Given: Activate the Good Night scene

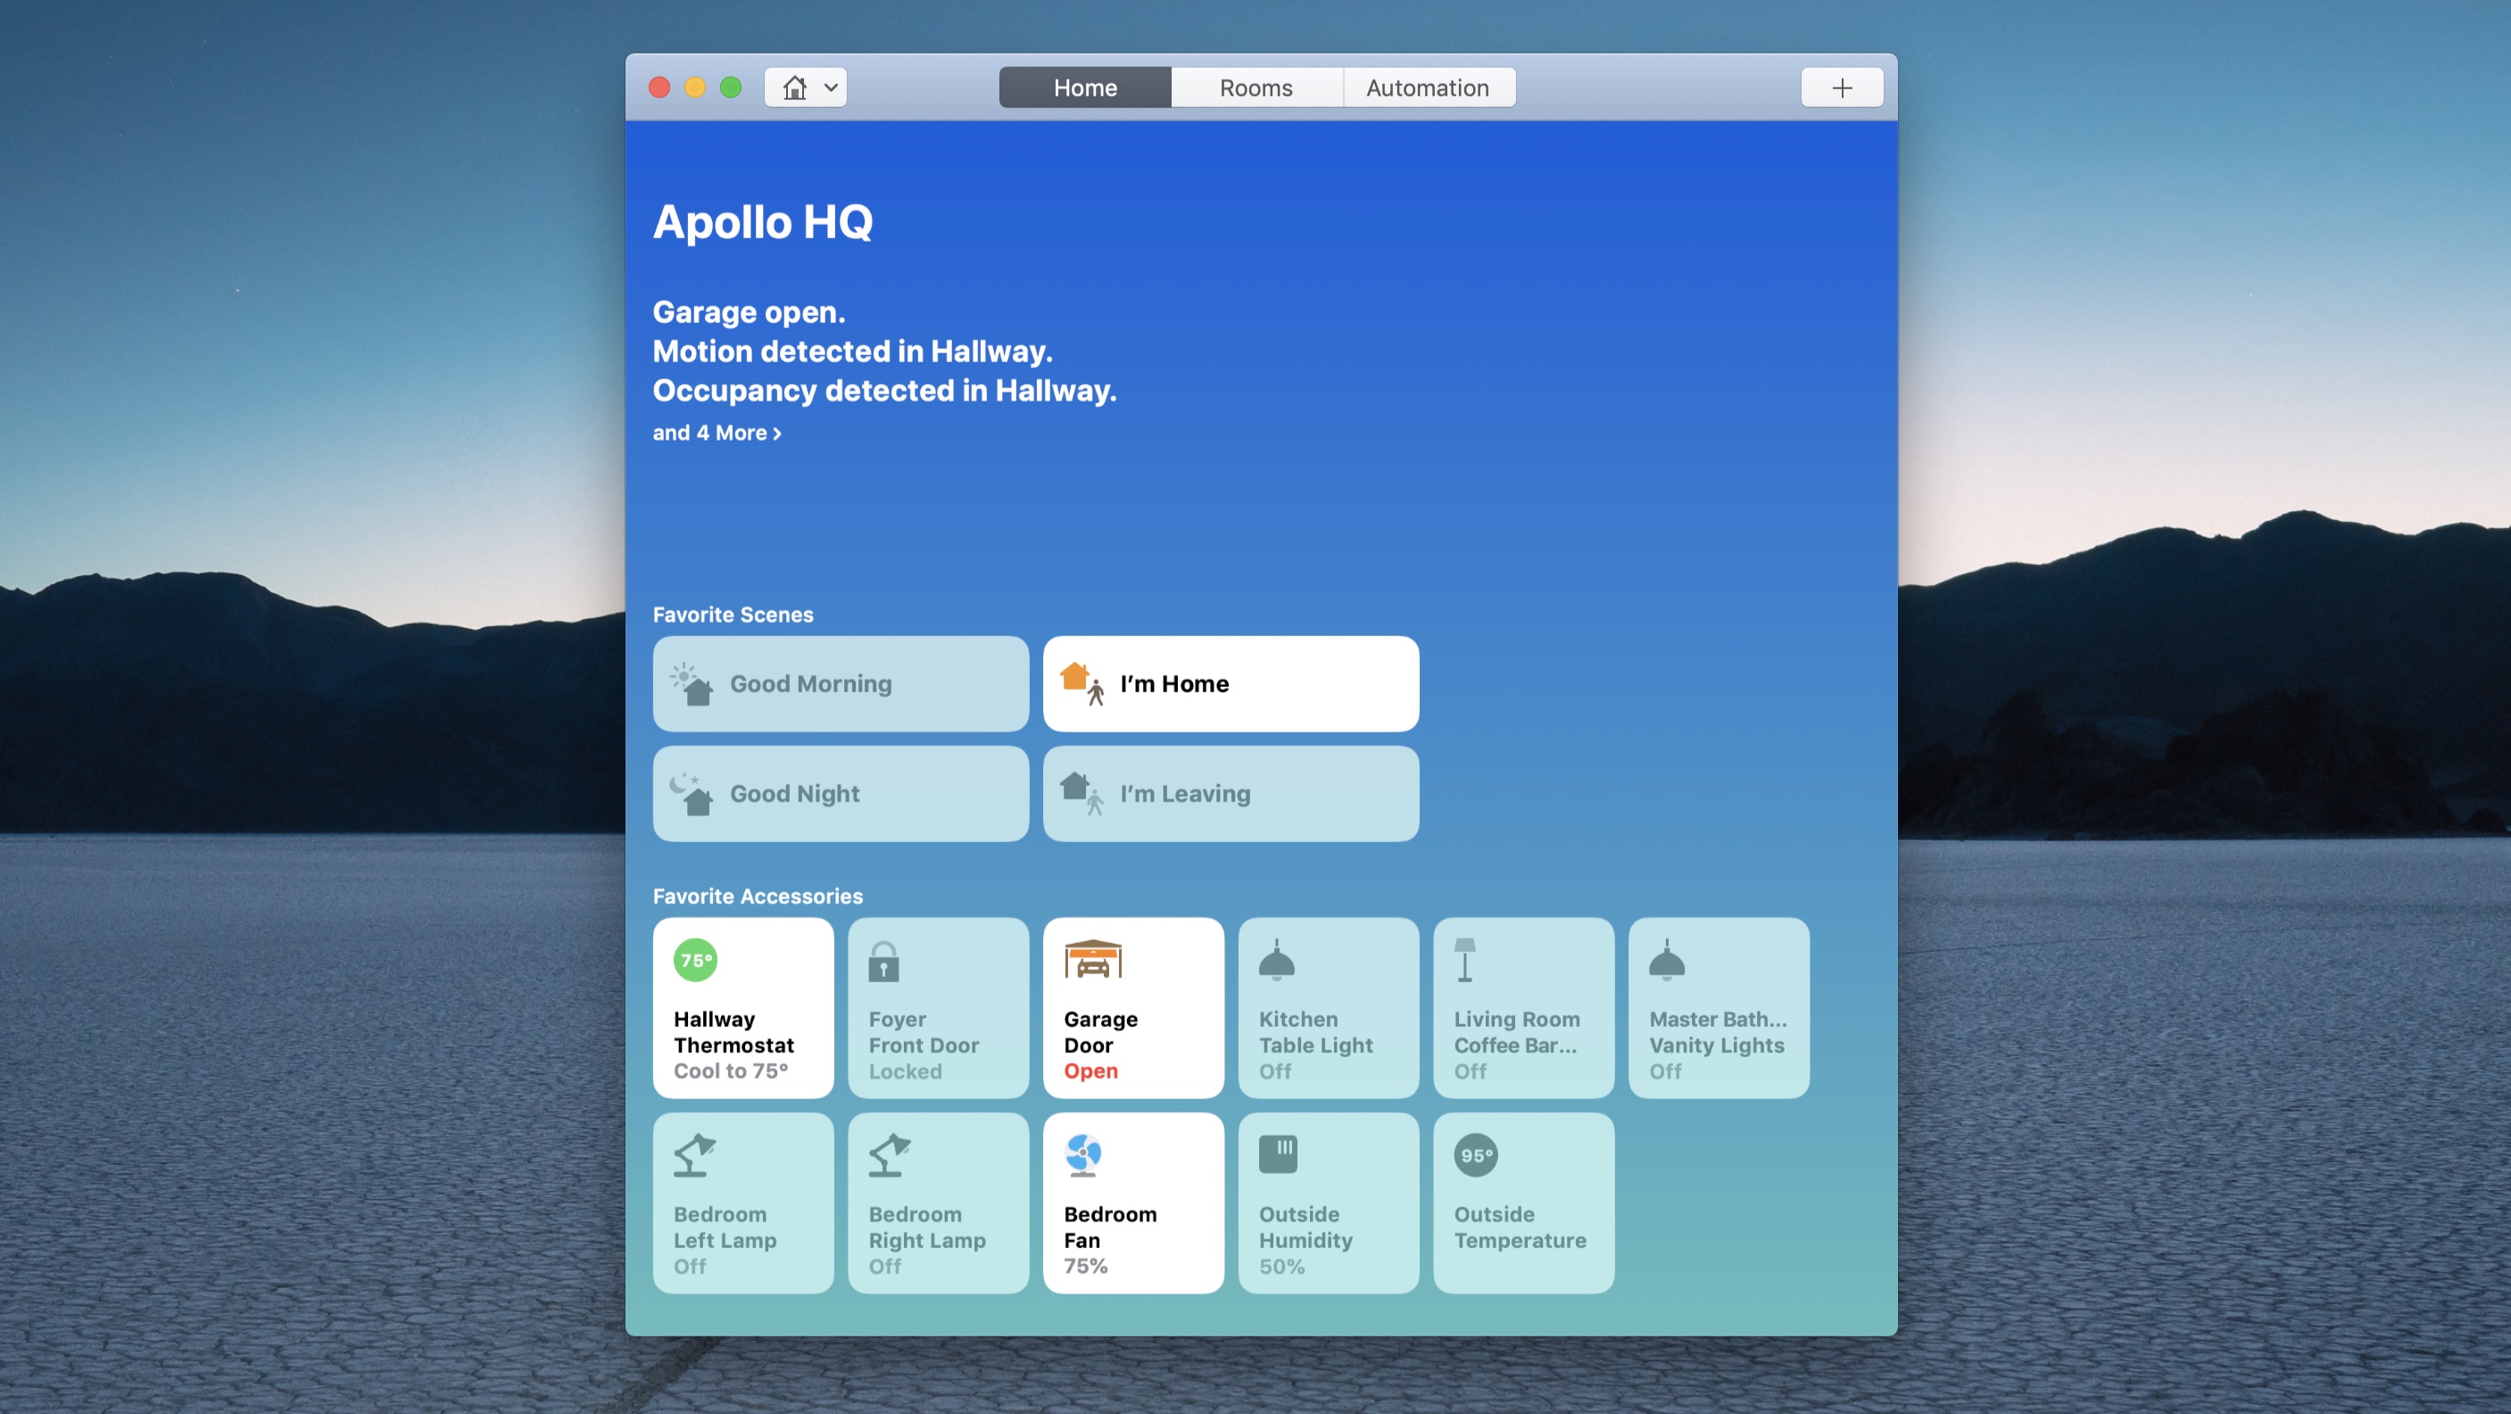Looking at the screenshot, I should 841,794.
